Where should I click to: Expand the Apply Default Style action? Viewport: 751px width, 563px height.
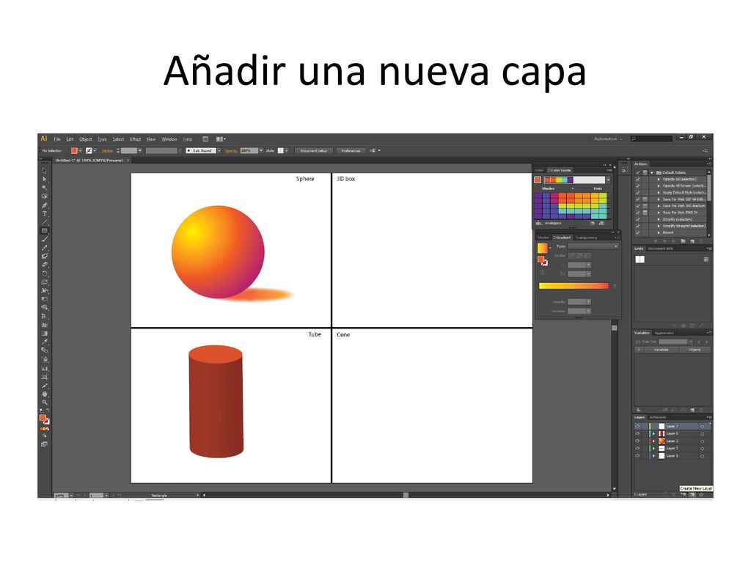point(659,193)
